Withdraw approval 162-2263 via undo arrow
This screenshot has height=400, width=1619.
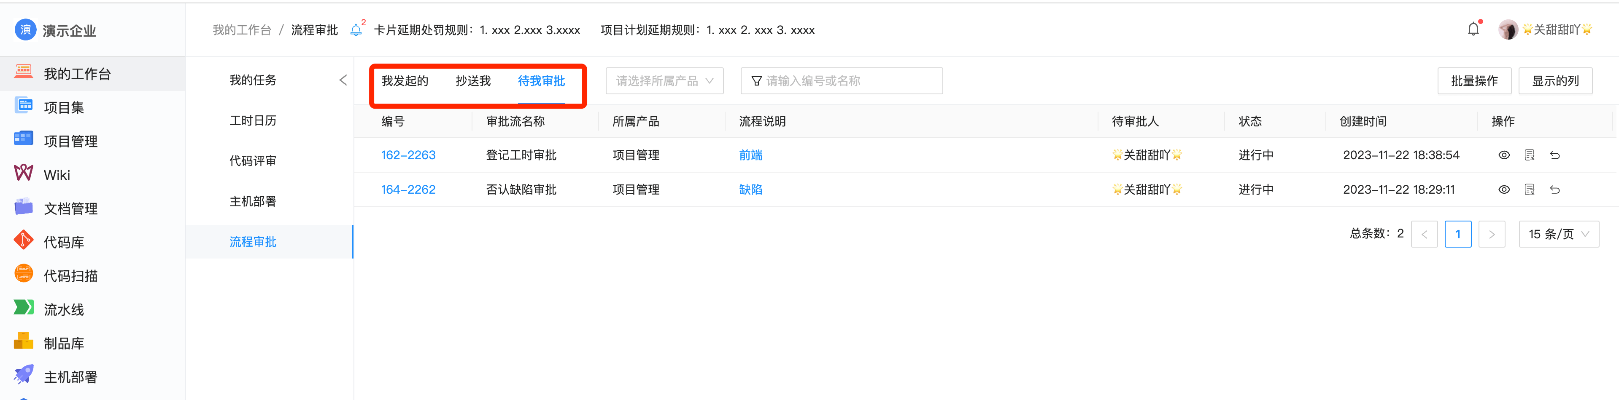[x=1556, y=155]
